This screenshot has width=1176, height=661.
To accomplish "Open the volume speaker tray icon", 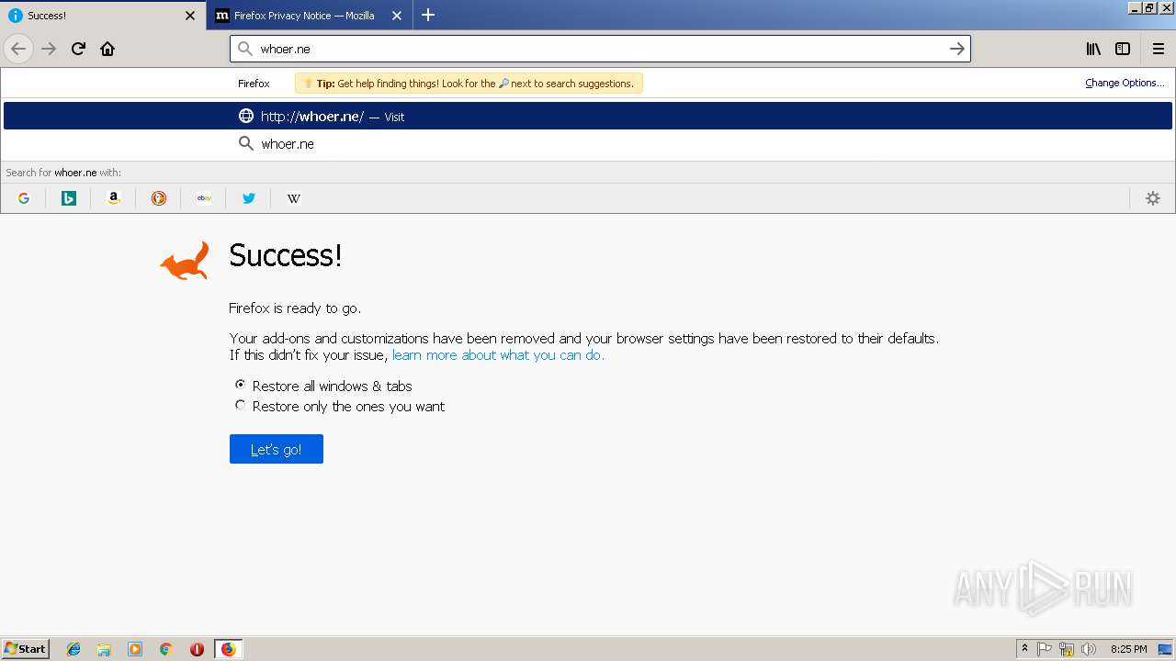I will coord(1089,649).
